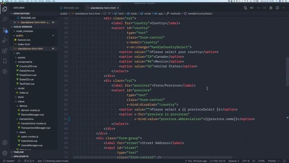The height and width of the screenshot is (163, 289).
Task: Collapse the views folder
Action: pyautogui.click(x=21, y=101)
